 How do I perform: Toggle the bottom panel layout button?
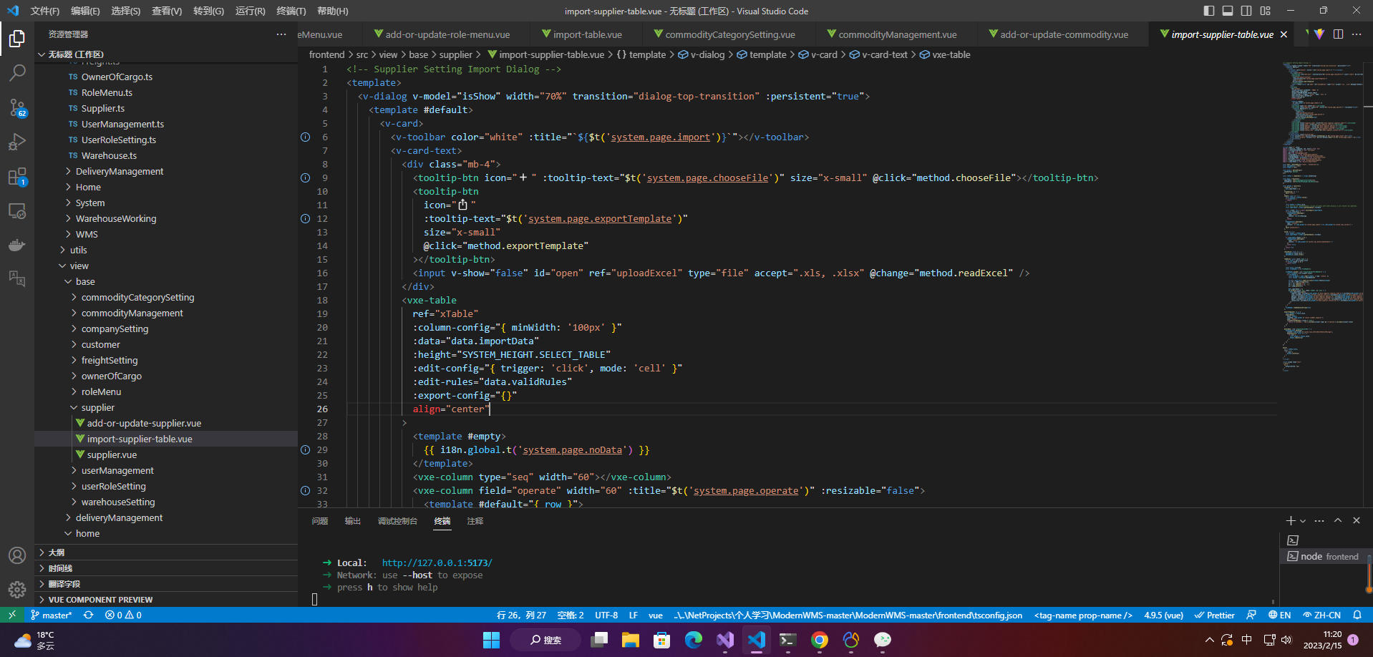click(x=1228, y=11)
